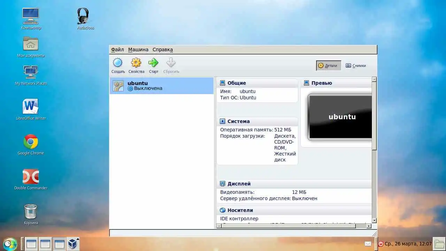Open the Корзина trash icon
Image resolution: width=446 pixels, height=251 pixels.
pyautogui.click(x=31, y=211)
